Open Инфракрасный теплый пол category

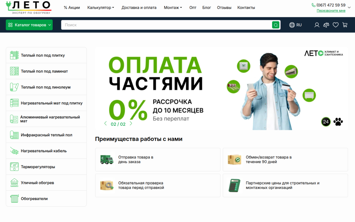point(46,135)
